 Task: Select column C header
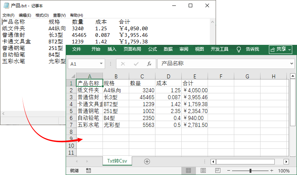142,76
